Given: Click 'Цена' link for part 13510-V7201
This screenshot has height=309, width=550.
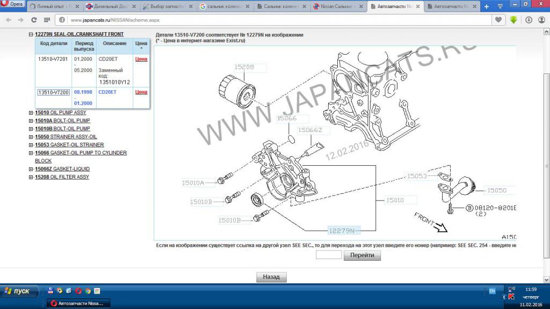Looking at the screenshot, I should point(141,59).
